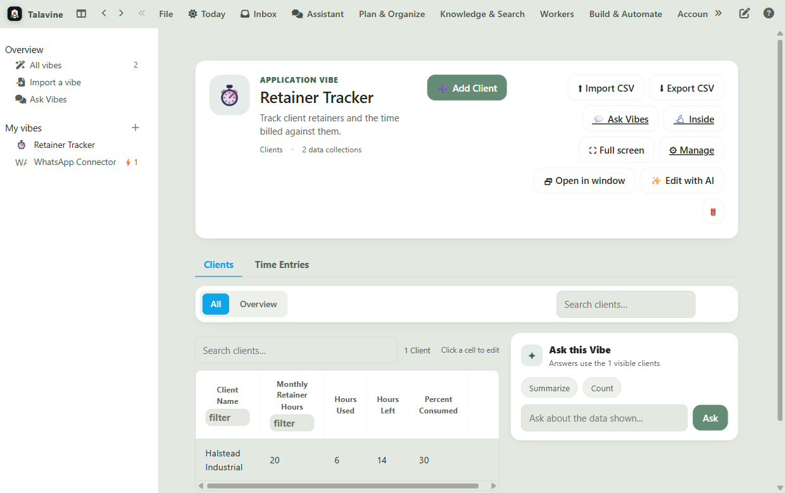Open the Manage link button
785x493 pixels.
click(691, 150)
